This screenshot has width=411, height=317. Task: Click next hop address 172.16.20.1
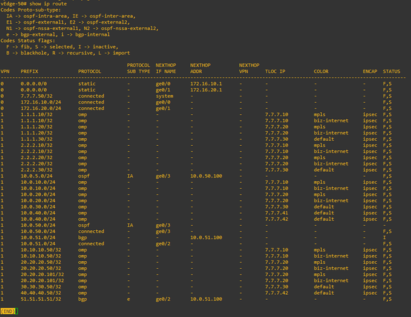(x=206, y=90)
